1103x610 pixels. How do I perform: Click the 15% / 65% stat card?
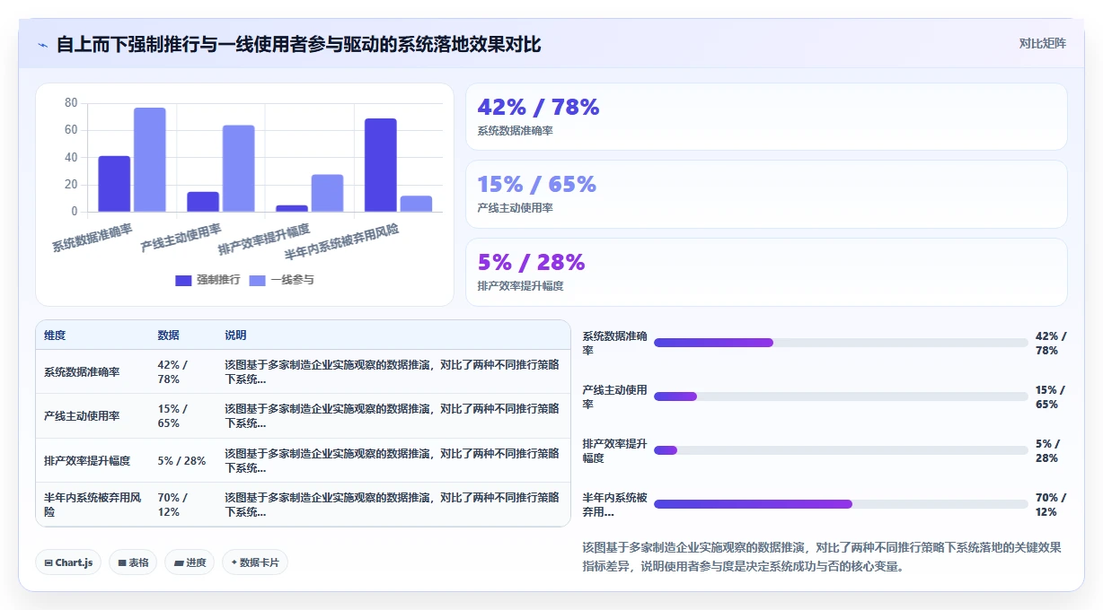pos(766,195)
